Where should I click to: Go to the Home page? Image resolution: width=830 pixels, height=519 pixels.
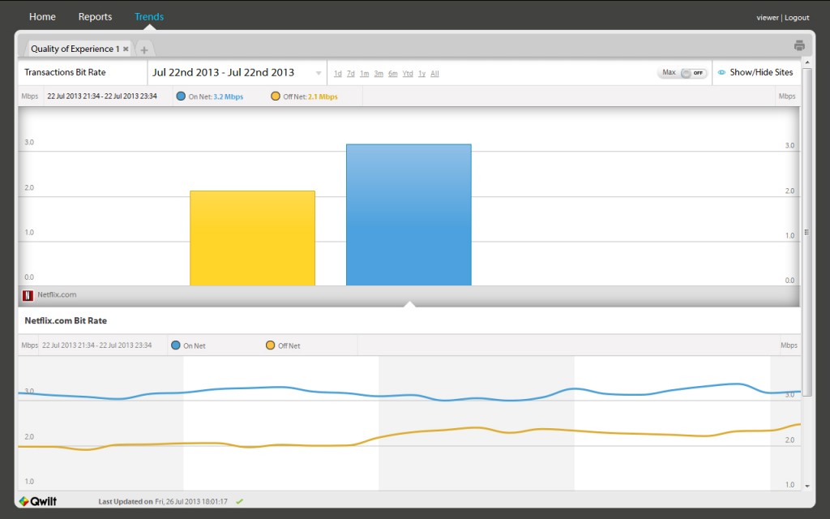coord(42,16)
